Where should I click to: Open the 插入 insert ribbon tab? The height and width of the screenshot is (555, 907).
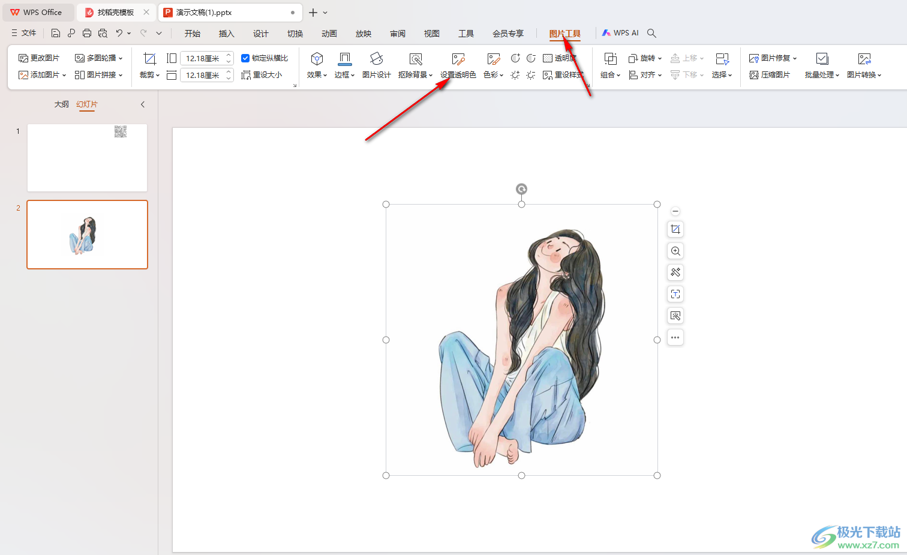[226, 34]
